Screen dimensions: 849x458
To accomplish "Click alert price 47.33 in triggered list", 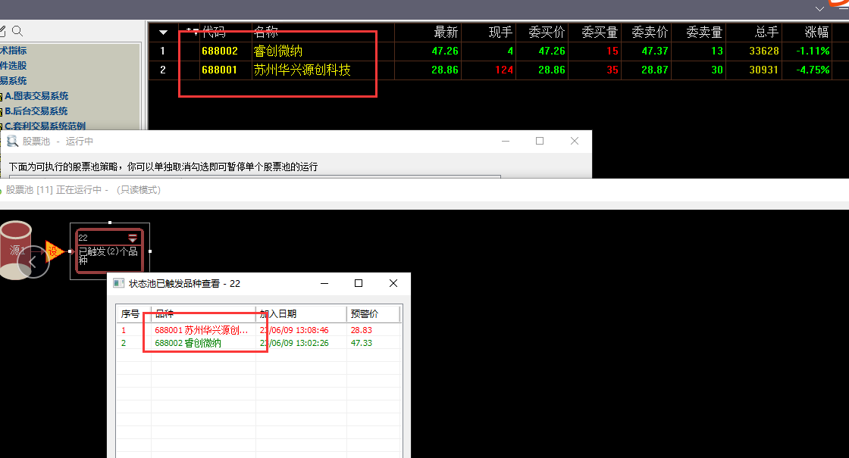I will [x=361, y=343].
